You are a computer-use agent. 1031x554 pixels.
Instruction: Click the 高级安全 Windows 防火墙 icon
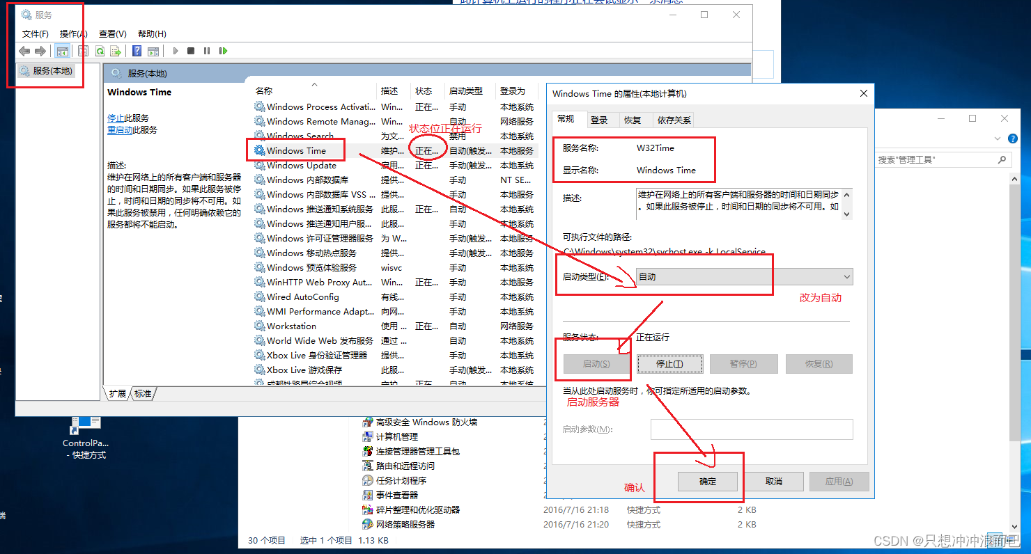point(368,422)
